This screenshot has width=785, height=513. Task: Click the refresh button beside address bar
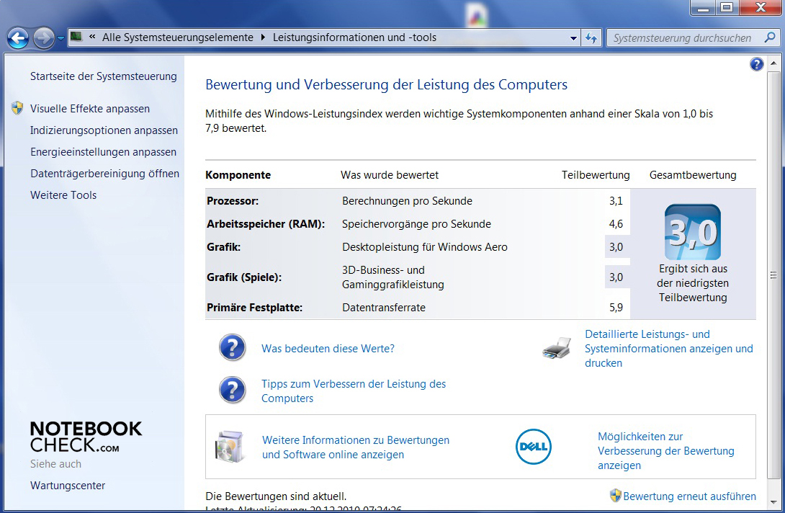click(x=591, y=37)
